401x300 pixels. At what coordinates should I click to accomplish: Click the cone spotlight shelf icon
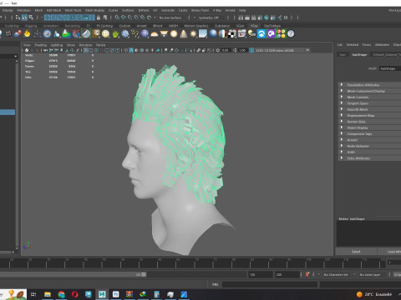184,33
